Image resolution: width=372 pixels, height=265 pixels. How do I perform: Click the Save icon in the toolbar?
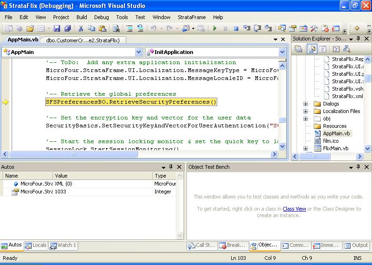tap(56, 28)
